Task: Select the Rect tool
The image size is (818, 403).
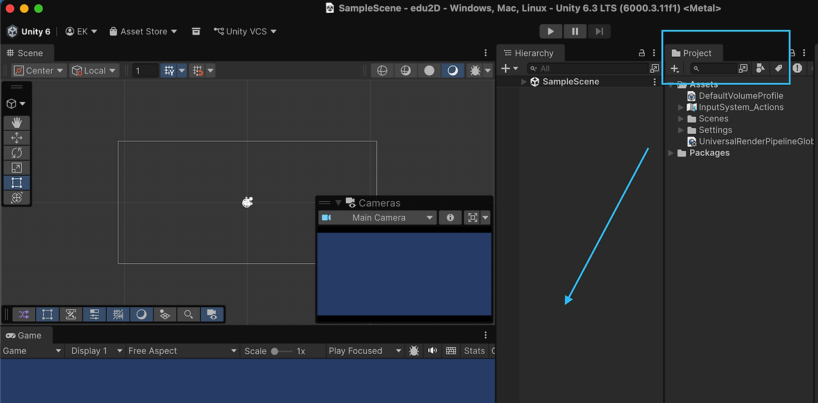Action: pyautogui.click(x=17, y=183)
